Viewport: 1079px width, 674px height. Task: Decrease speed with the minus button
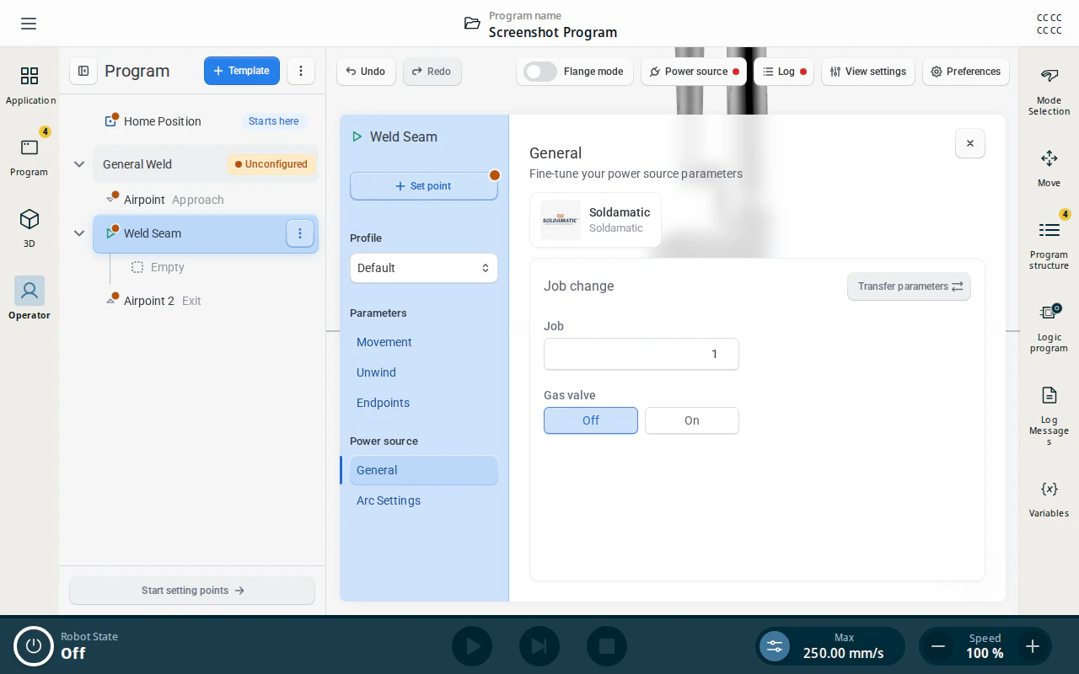[937, 646]
